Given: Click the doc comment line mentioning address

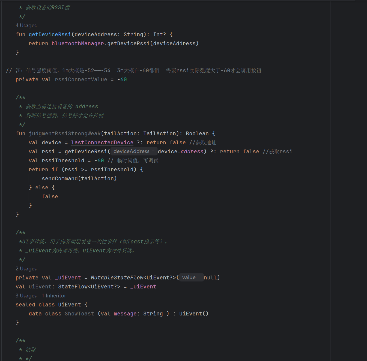Looking at the screenshot, I should (58, 106).
